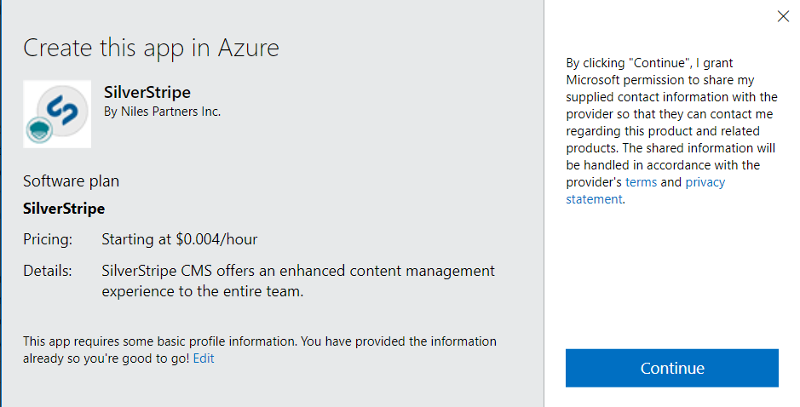Click the blue Continue button

pos(671,368)
